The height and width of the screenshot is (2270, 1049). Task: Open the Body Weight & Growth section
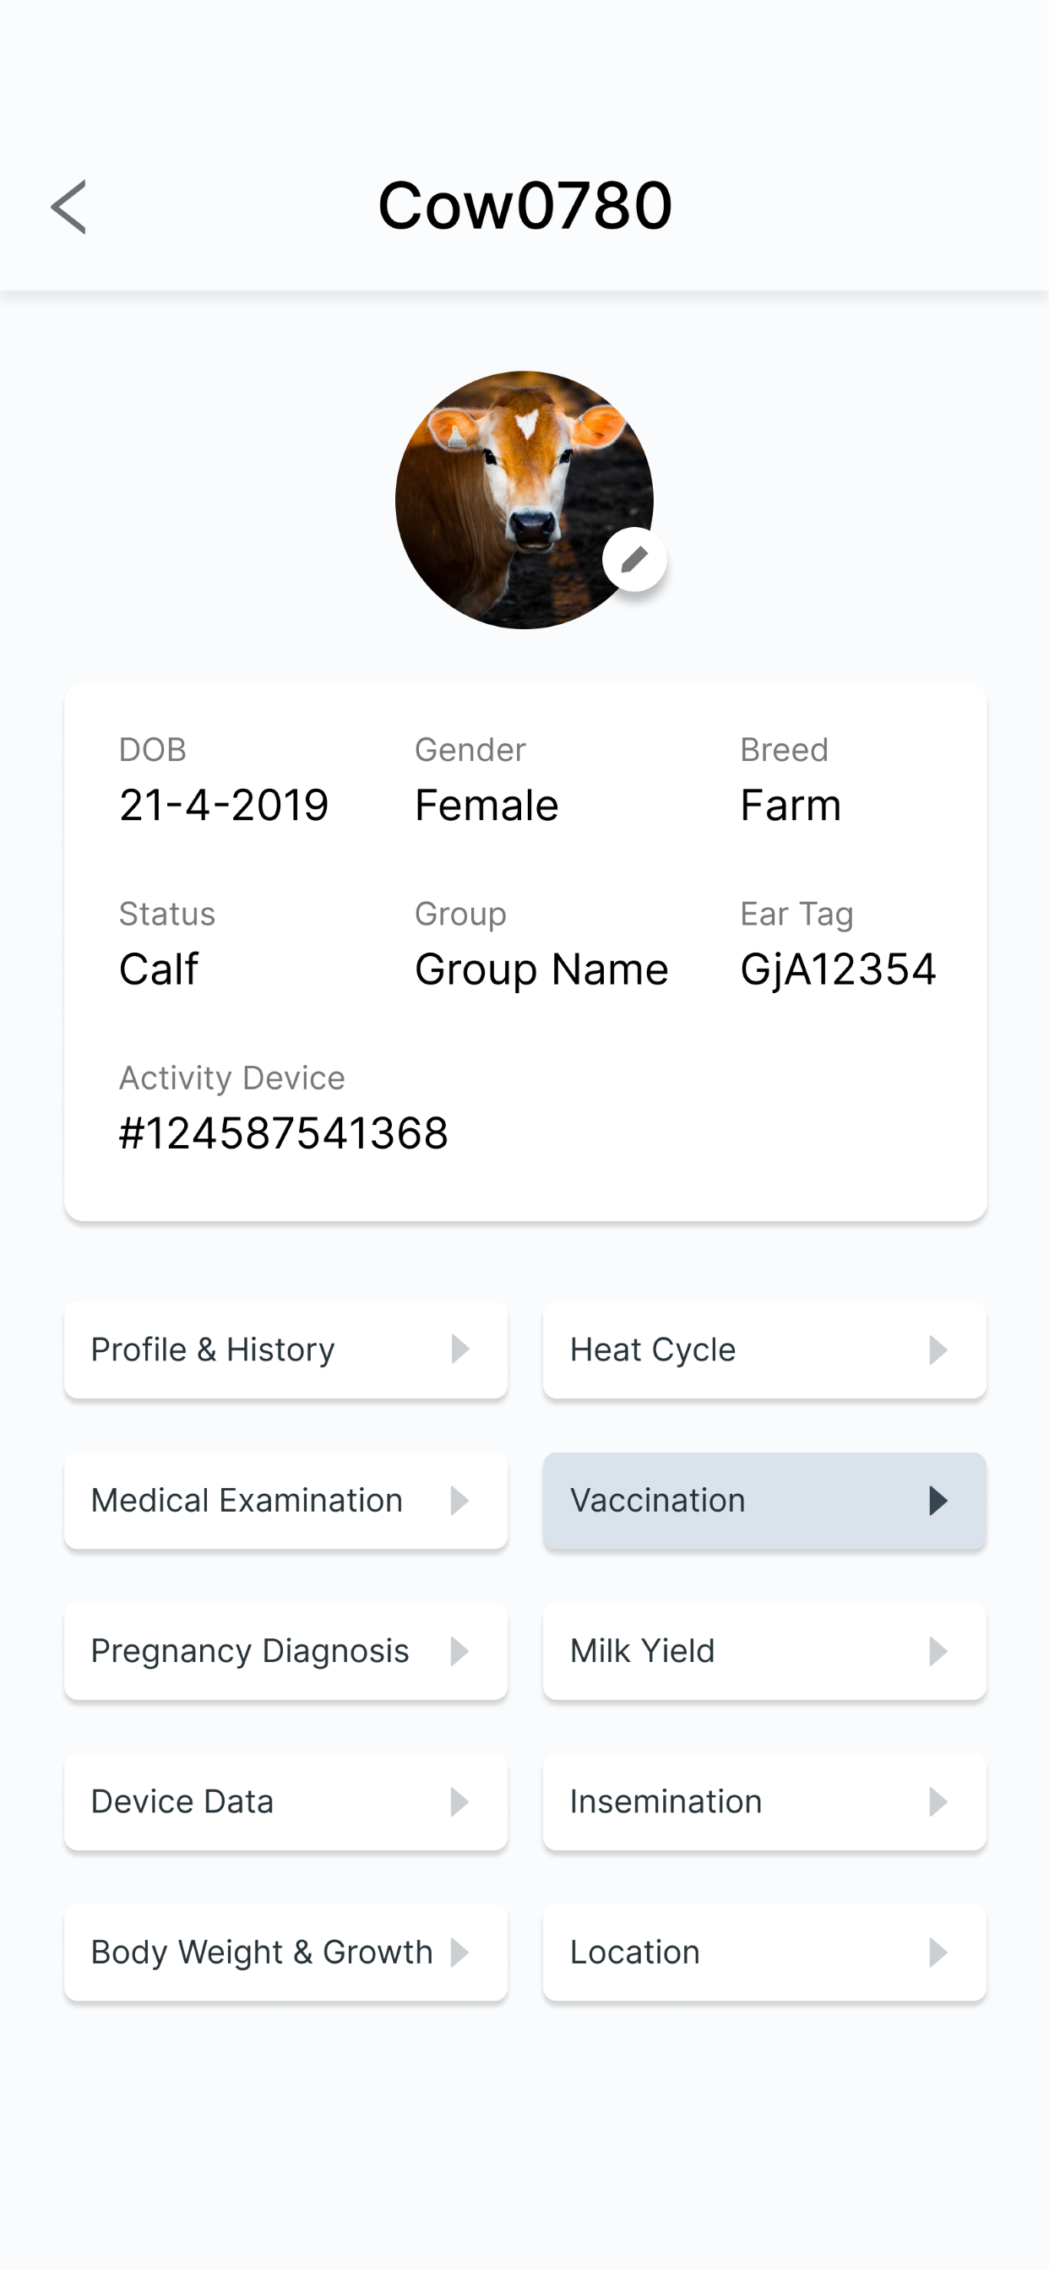[x=285, y=1952]
